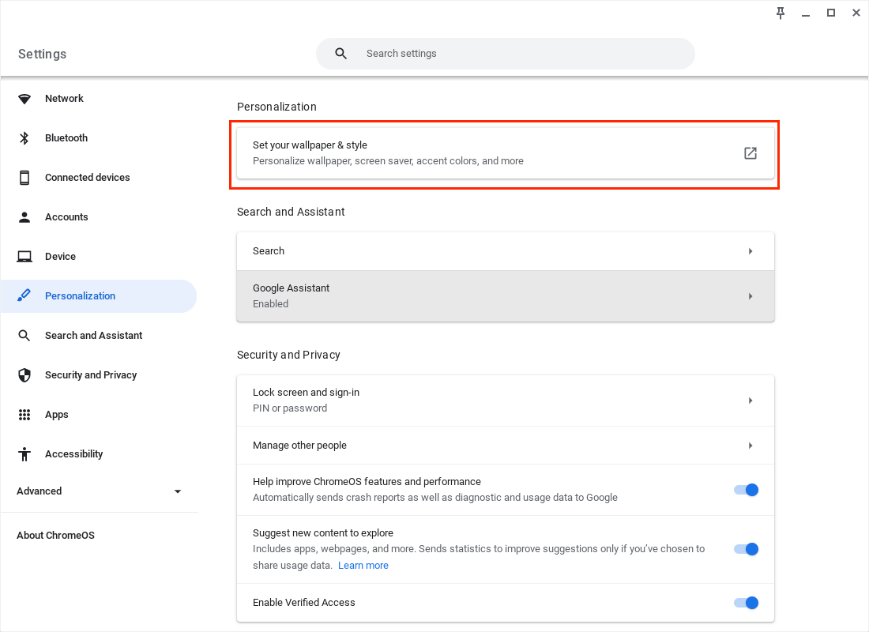Open Connected devices via its phone icon
Image resolution: width=869 pixels, height=632 pixels.
pyautogui.click(x=24, y=177)
